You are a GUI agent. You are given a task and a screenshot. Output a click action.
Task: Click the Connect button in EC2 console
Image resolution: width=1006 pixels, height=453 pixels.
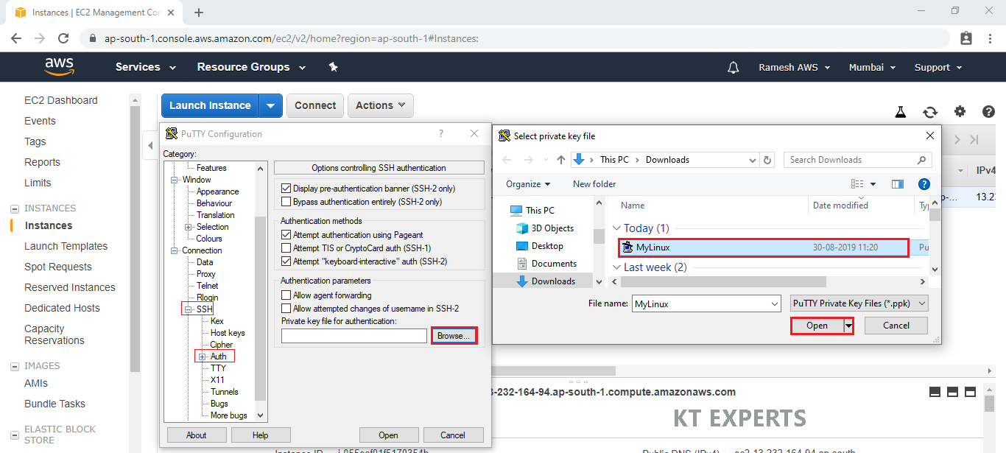(315, 105)
